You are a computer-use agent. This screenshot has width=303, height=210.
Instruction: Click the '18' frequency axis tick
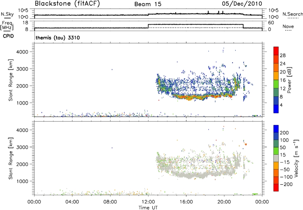tap(25, 23)
